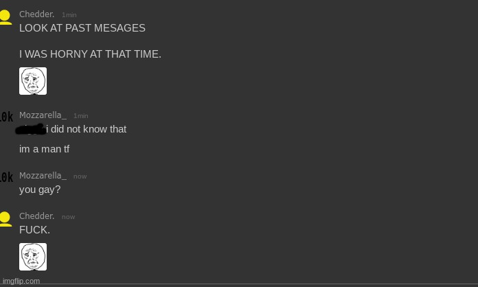Select the 'im a man tf' message

coord(45,149)
